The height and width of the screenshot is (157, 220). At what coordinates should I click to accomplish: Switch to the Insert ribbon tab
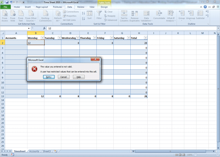[x=27, y=7]
